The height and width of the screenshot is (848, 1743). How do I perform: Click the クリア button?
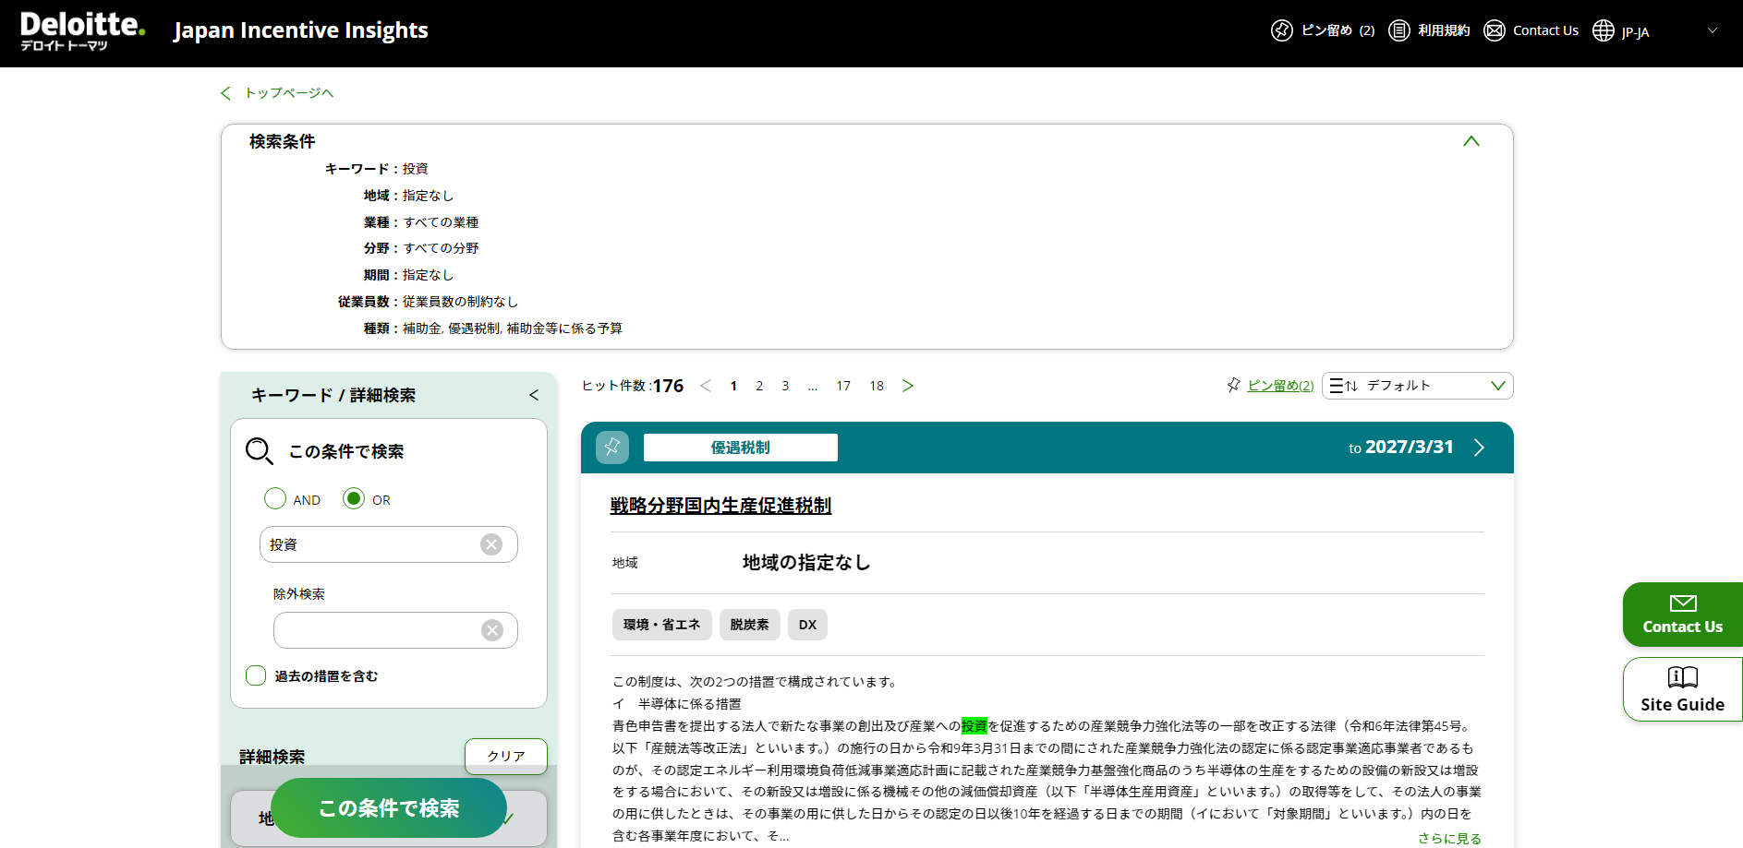click(506, 756)
